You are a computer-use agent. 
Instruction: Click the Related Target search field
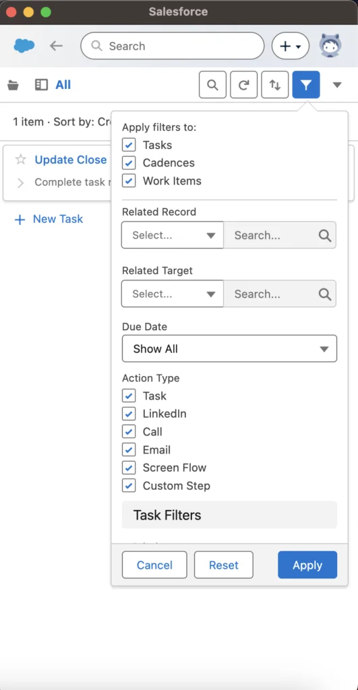(280, 294)
